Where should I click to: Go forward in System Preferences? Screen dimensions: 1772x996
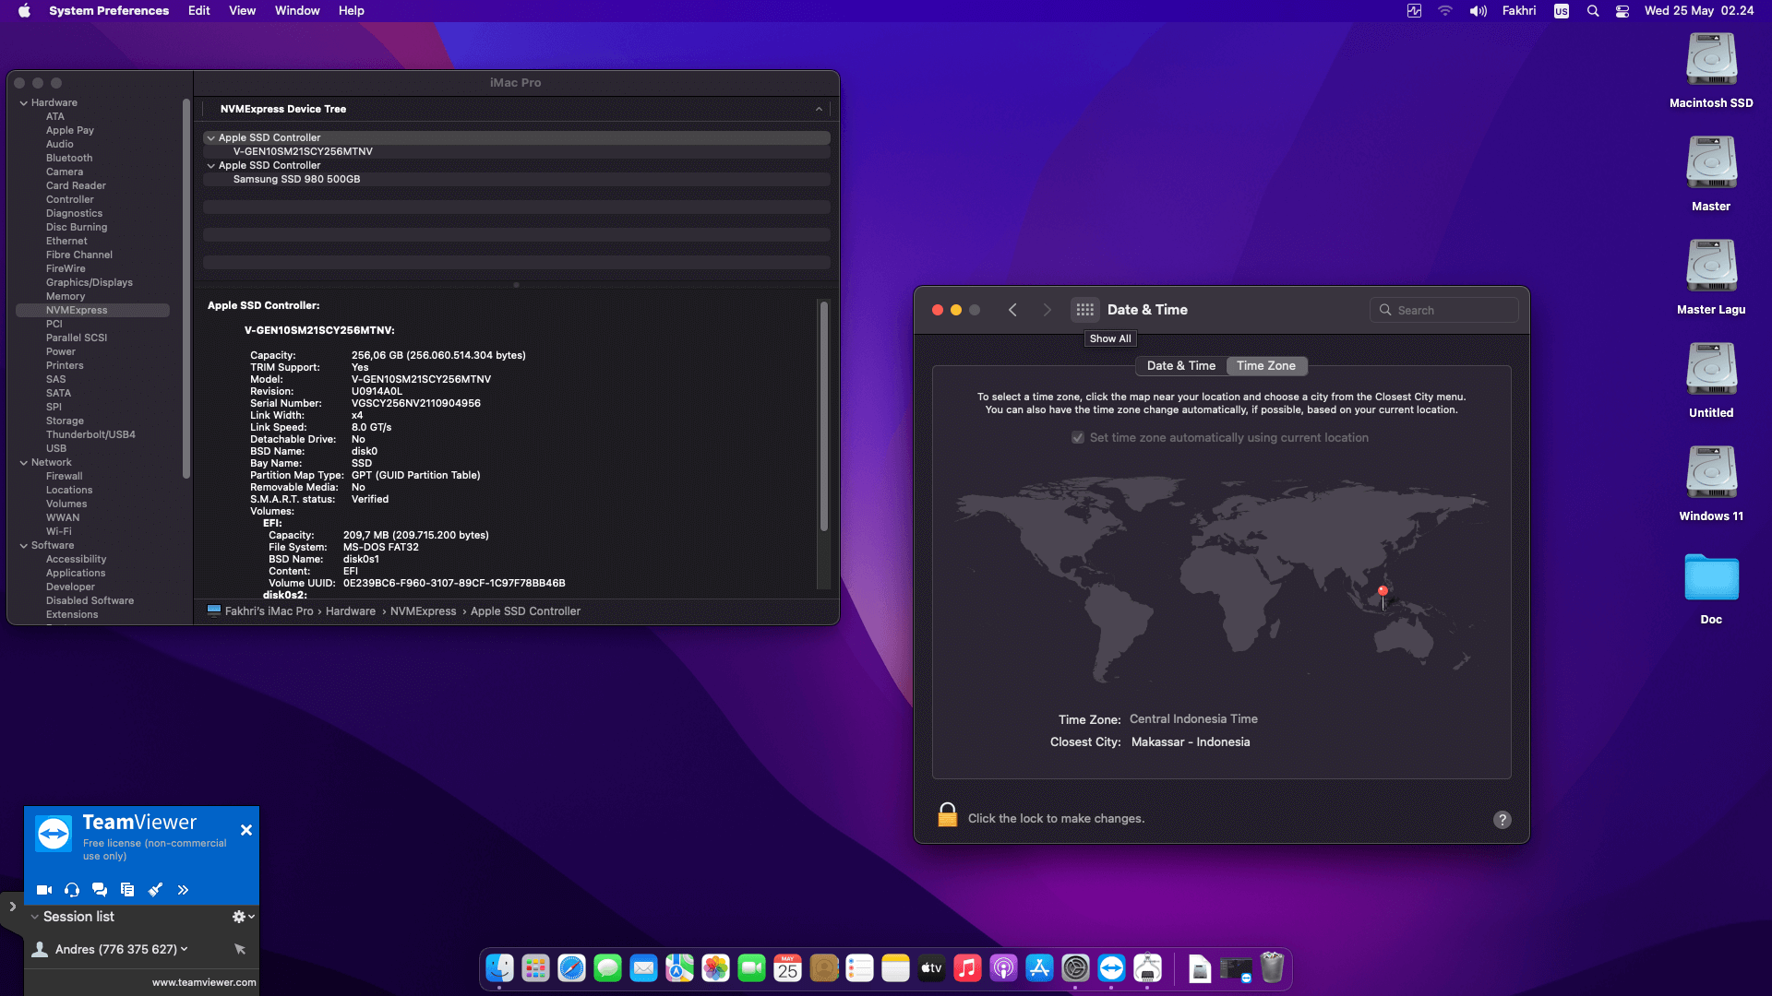pyautogui.click(x=1047, y=310)
